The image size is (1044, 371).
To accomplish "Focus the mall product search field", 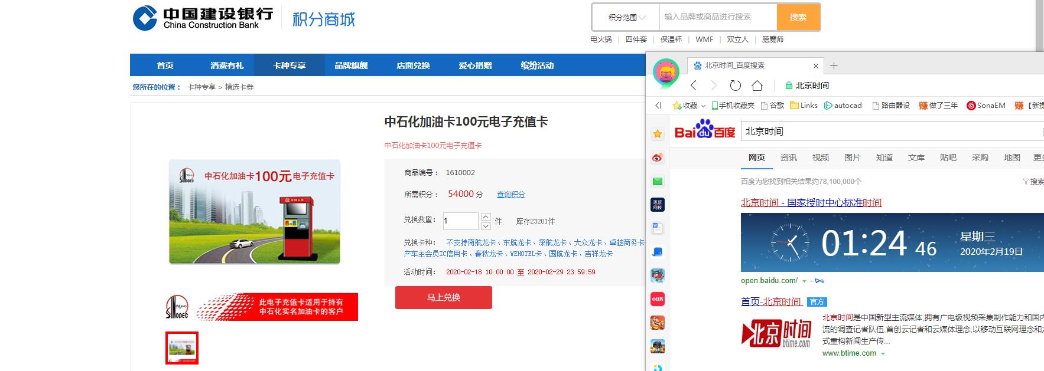I will coord(718,17).
